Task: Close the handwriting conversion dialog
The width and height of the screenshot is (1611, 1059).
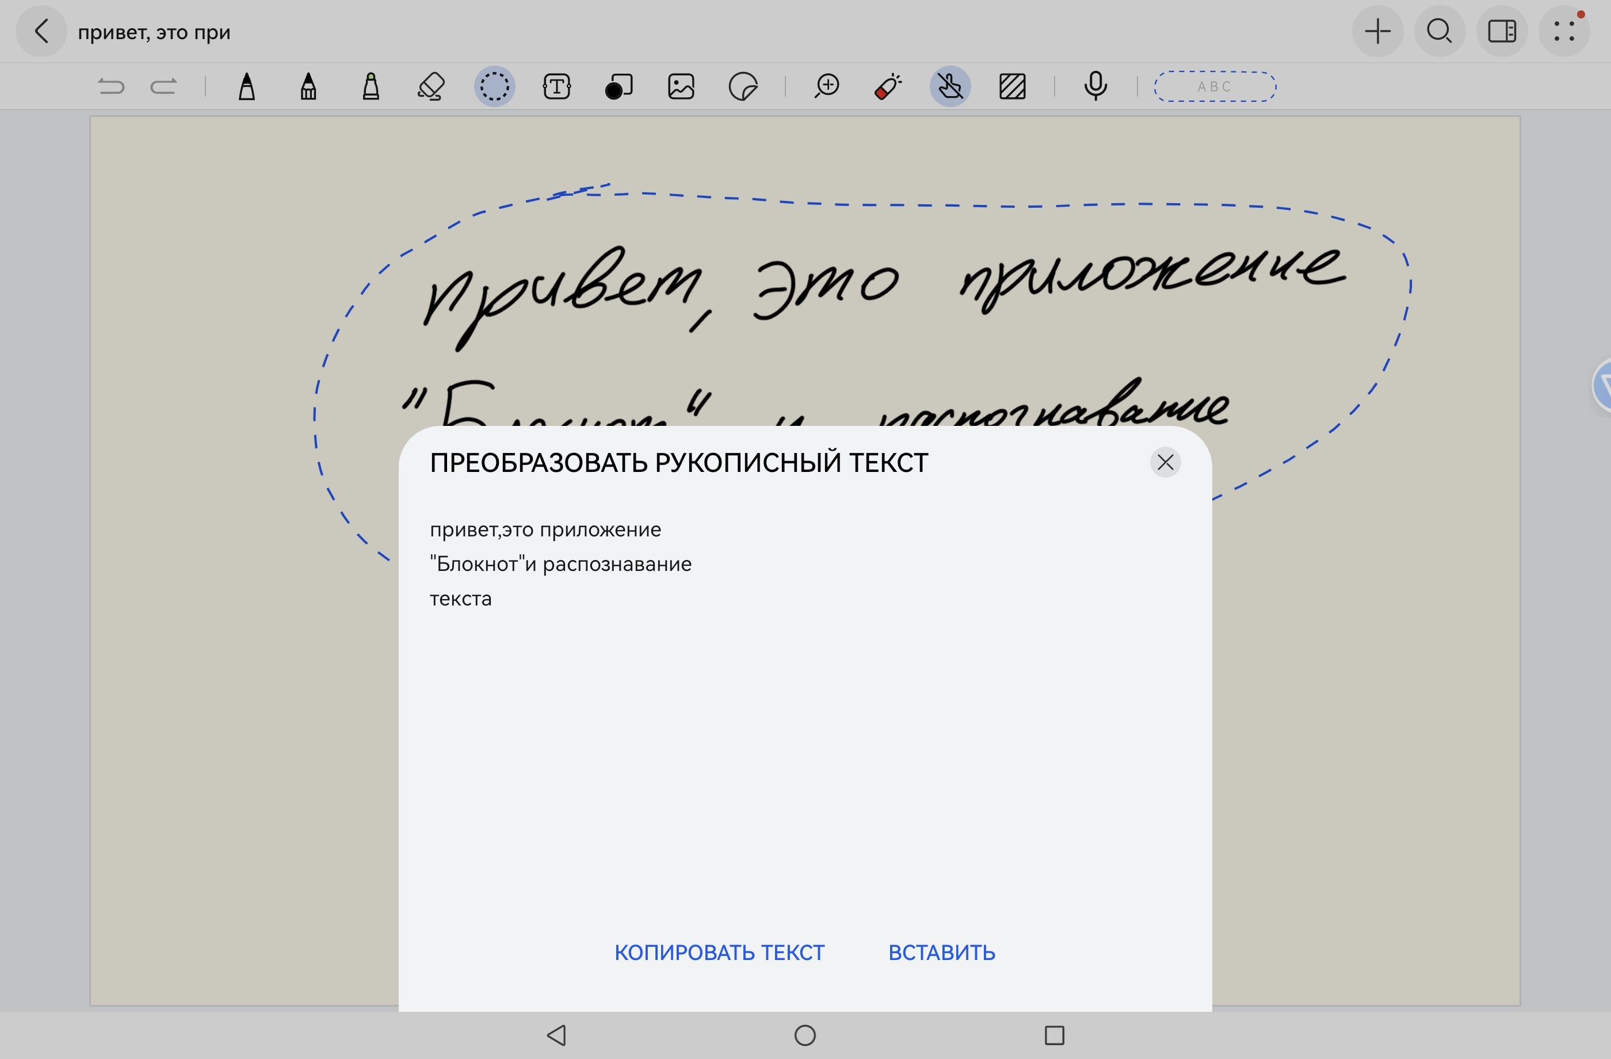Action: pos(1165,463)
